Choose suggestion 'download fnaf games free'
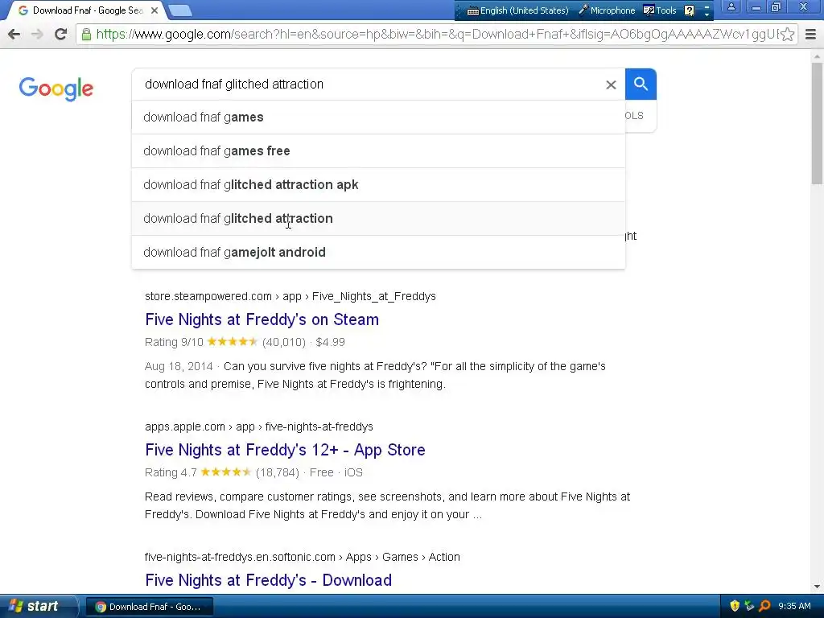This screenshot has height=618, width=824. 378,150
